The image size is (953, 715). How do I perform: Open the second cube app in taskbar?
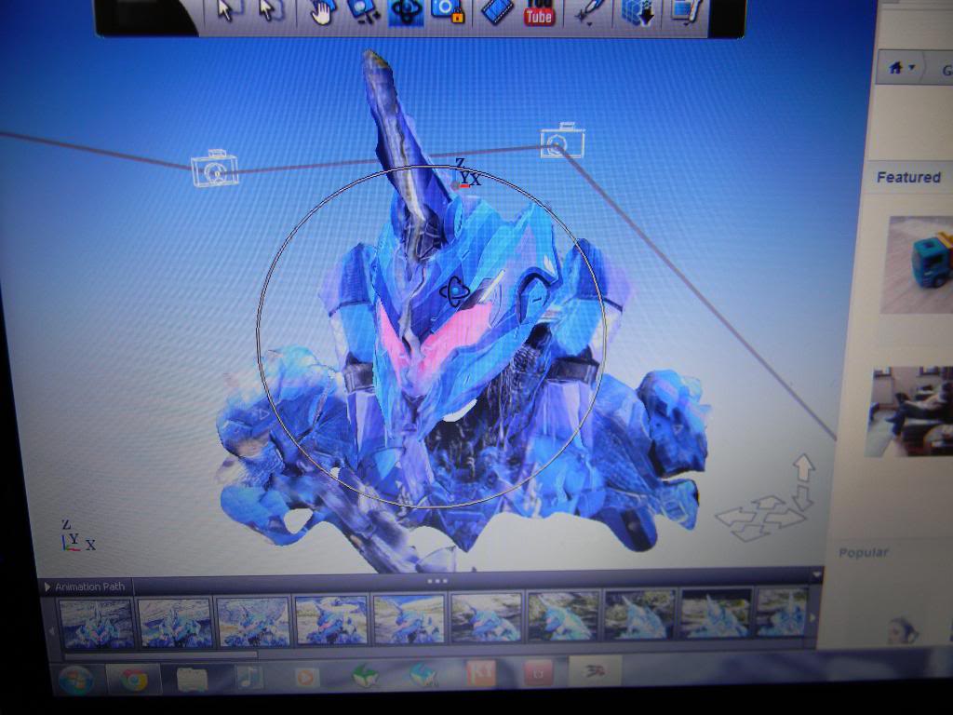click(423, 675)
